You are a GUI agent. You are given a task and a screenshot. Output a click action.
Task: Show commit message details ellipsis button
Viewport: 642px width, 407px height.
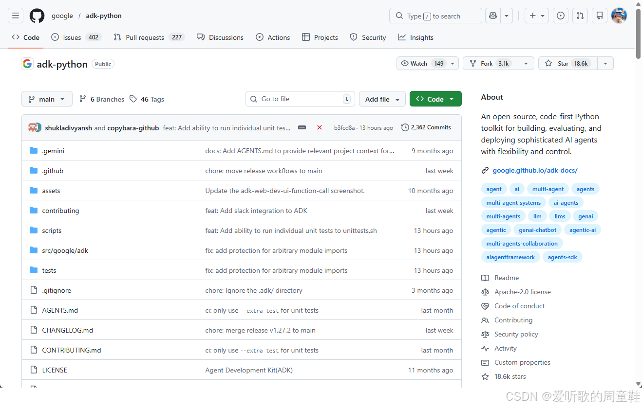click(x=302, y=127)
